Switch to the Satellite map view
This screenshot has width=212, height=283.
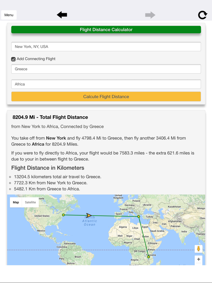30,202
